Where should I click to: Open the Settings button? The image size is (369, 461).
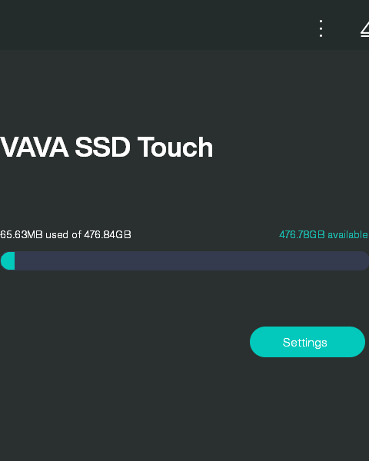click(x=307, y=342)
